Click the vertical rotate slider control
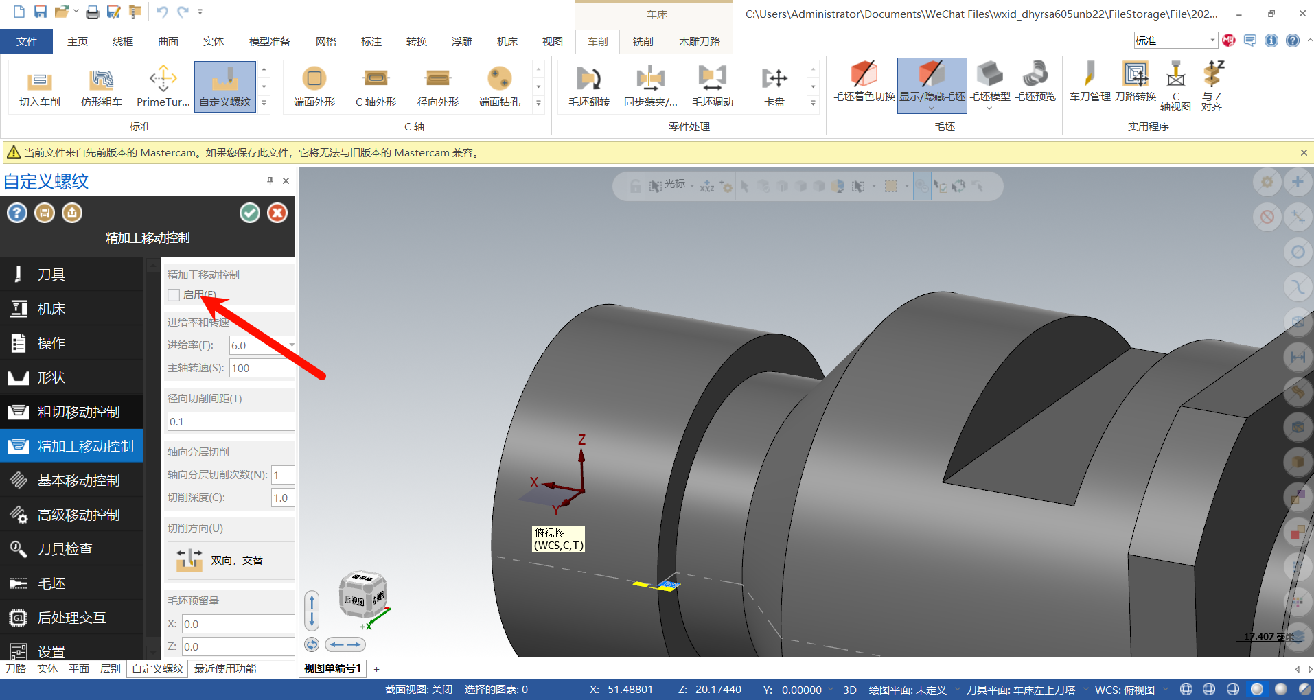Viewport: 1314px width, 700px height. (x=312, y=611)
